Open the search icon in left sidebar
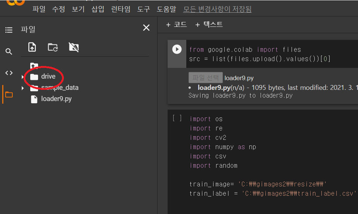The image size is (358, 214). point(9,51)
